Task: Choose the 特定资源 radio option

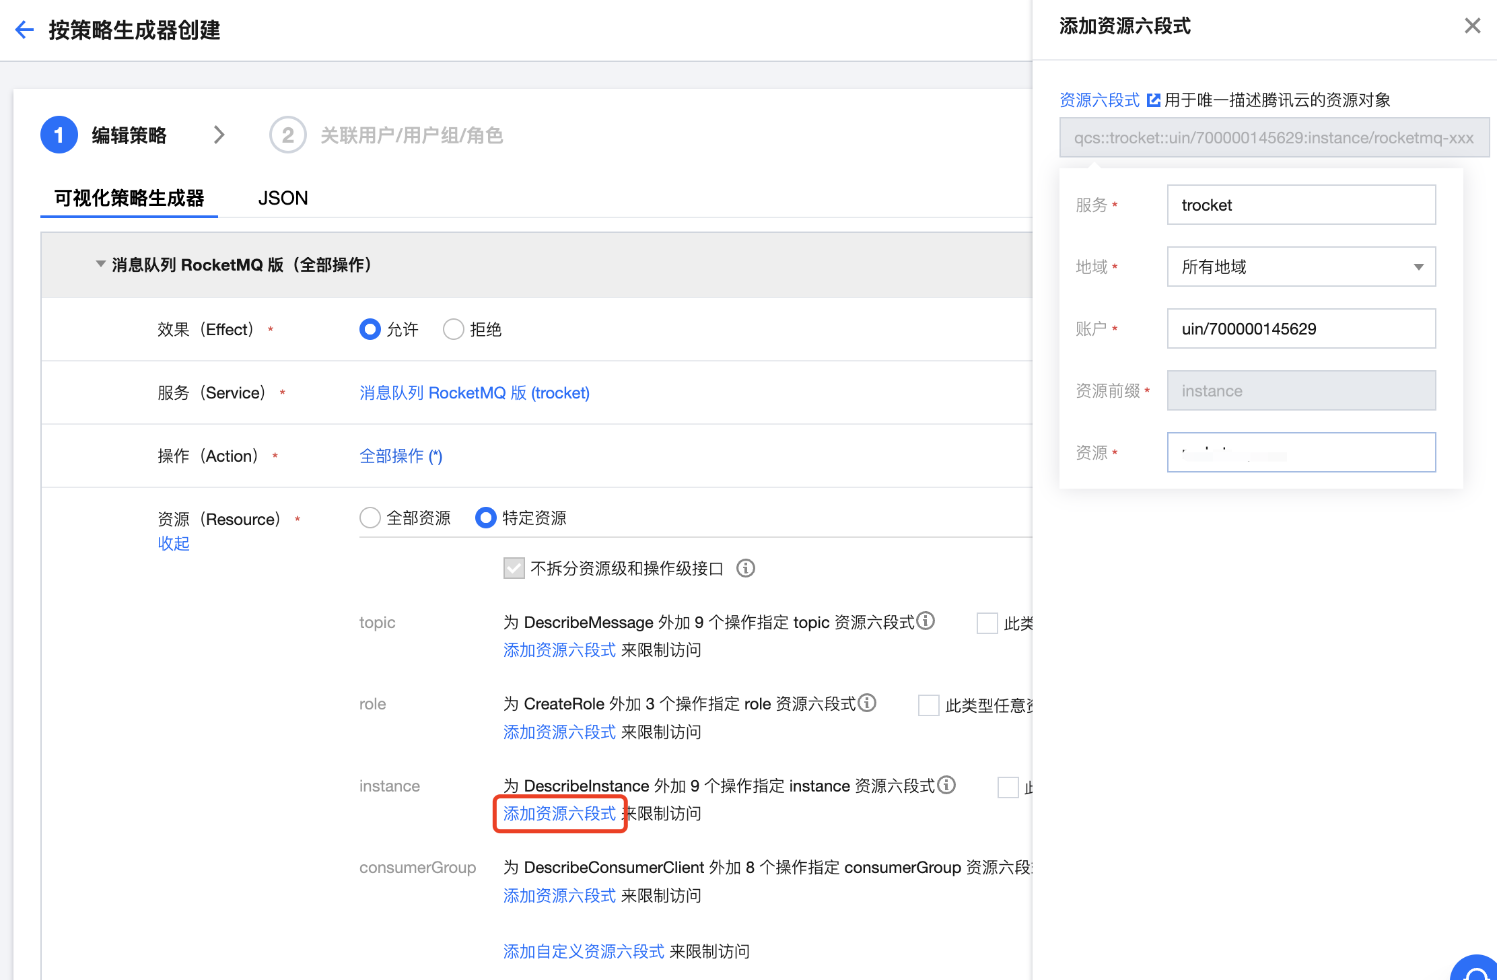Action: (486, 518)
